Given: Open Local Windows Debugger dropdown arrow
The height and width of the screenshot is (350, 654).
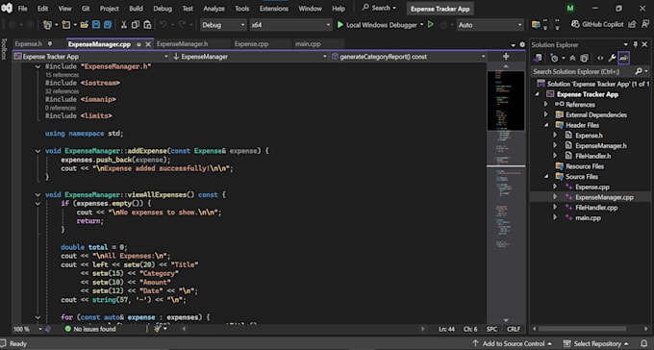Looking at the screenshot, I should coord(421,25).
